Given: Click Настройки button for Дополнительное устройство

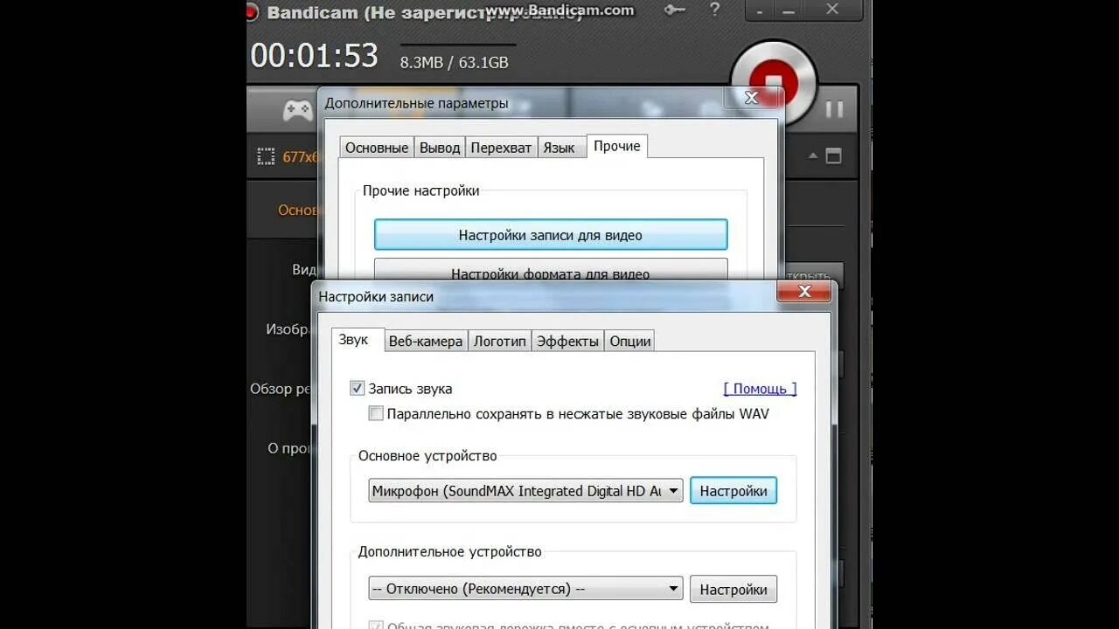Looking at the screenshot, I should point(733,590).
